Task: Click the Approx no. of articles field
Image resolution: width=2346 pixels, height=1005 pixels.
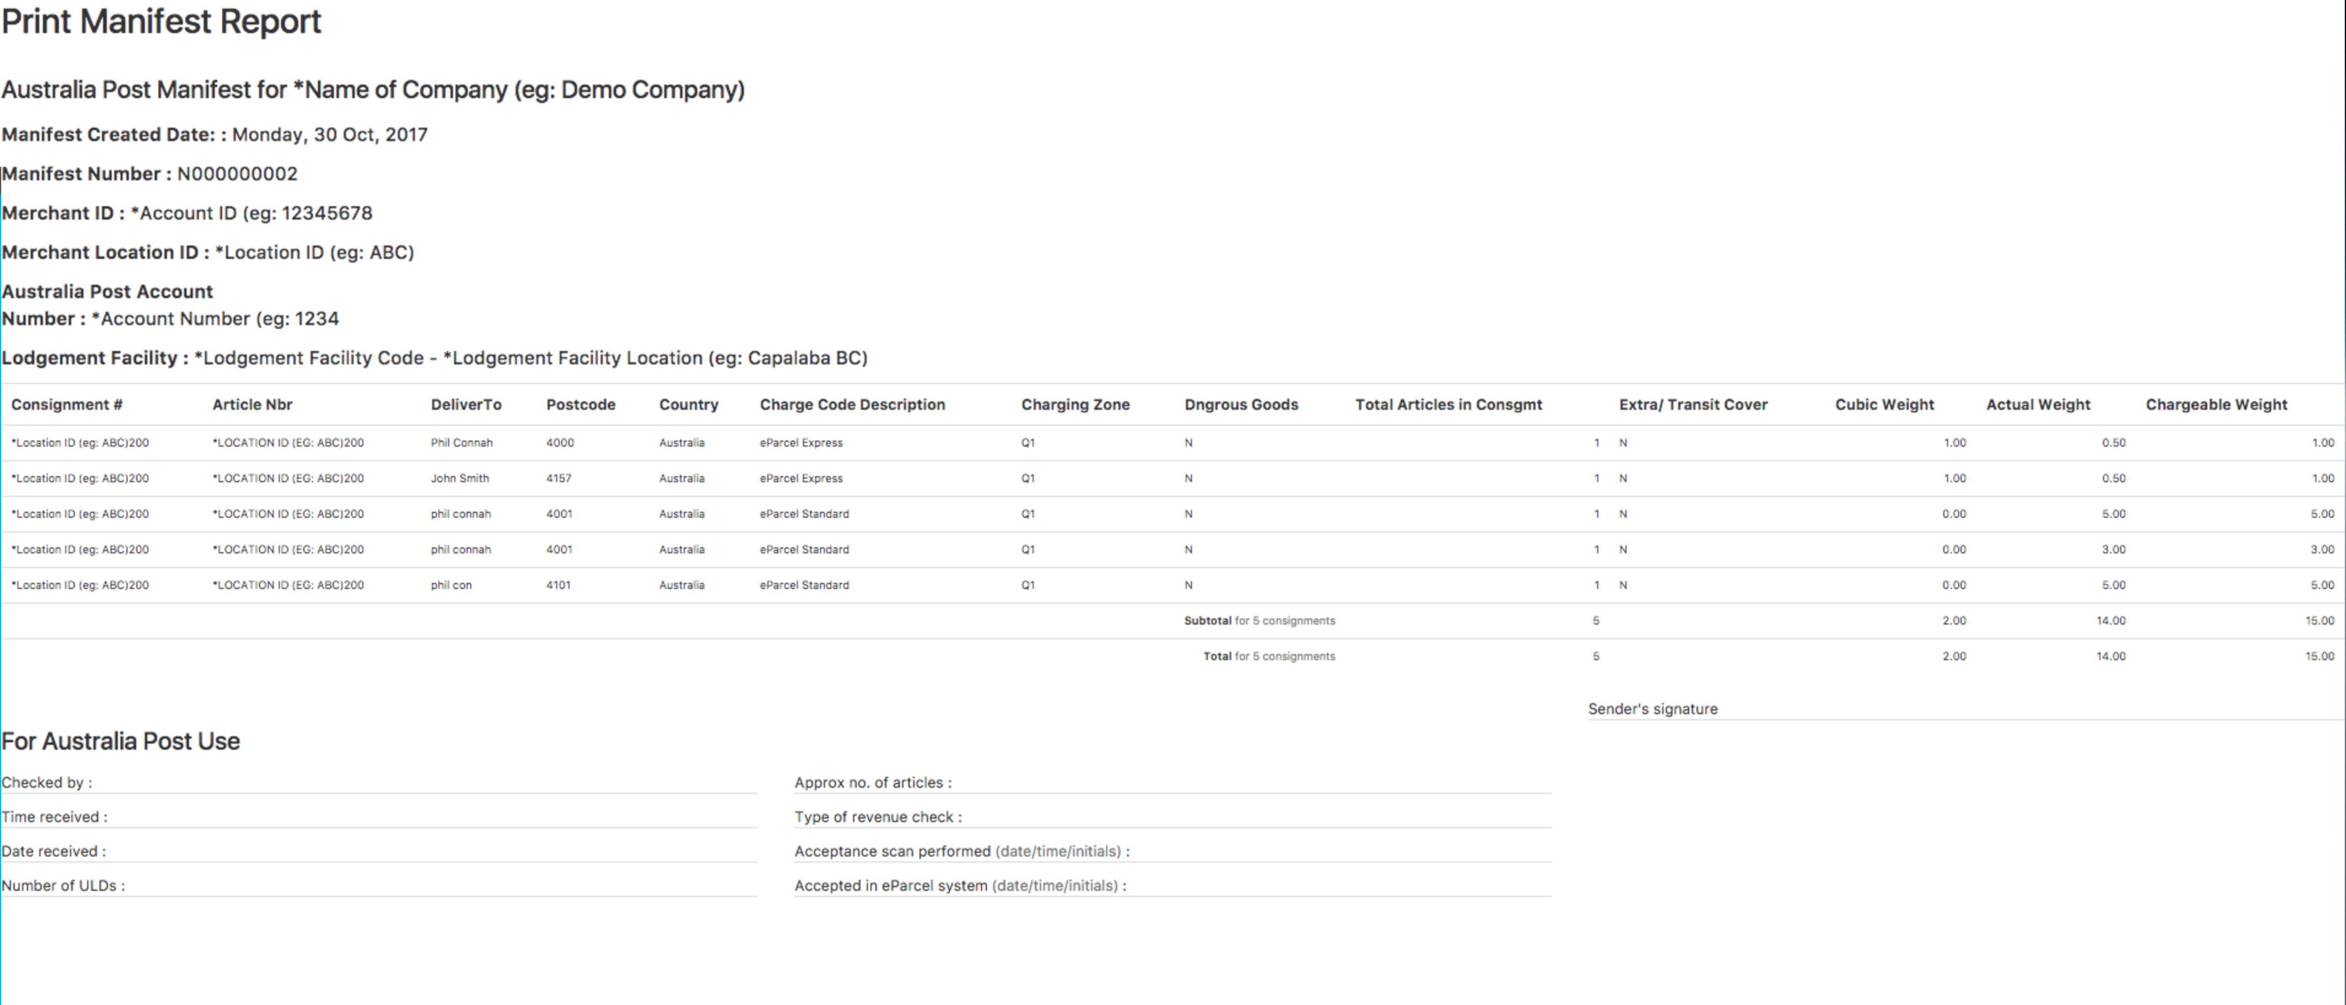Action: point(1173,783)
